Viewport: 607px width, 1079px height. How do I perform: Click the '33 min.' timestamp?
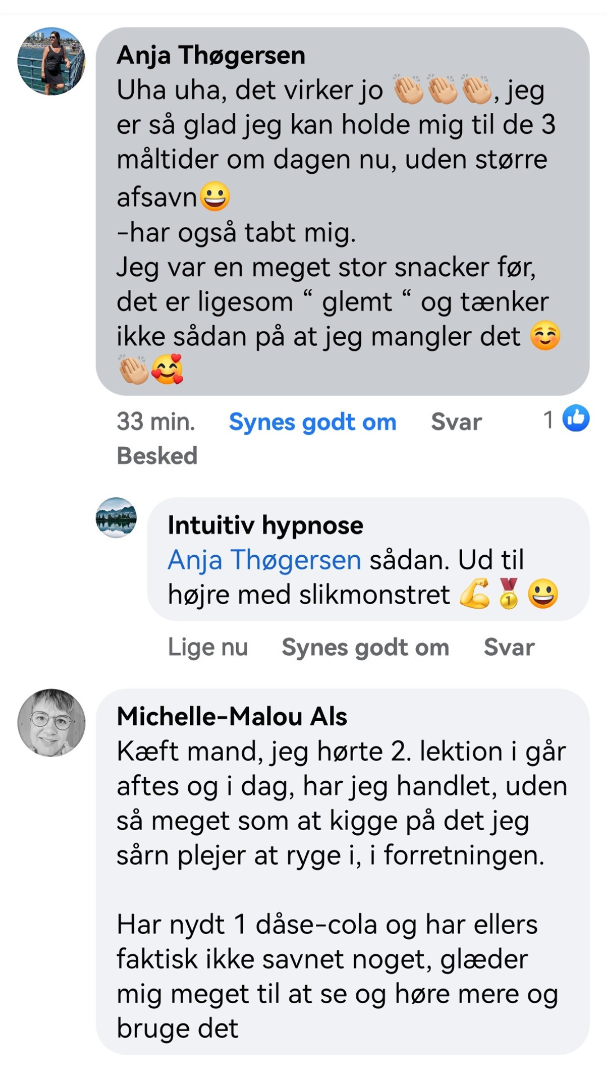[x=156, y=421]
